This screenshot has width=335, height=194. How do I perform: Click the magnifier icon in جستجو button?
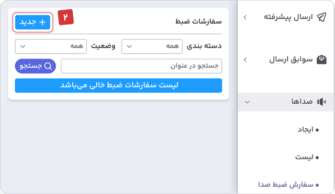coord(48,66)
